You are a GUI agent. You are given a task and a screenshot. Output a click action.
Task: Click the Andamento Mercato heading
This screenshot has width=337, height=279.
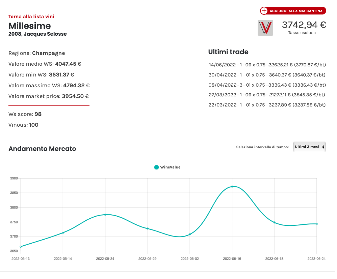[x=42, y=149]
